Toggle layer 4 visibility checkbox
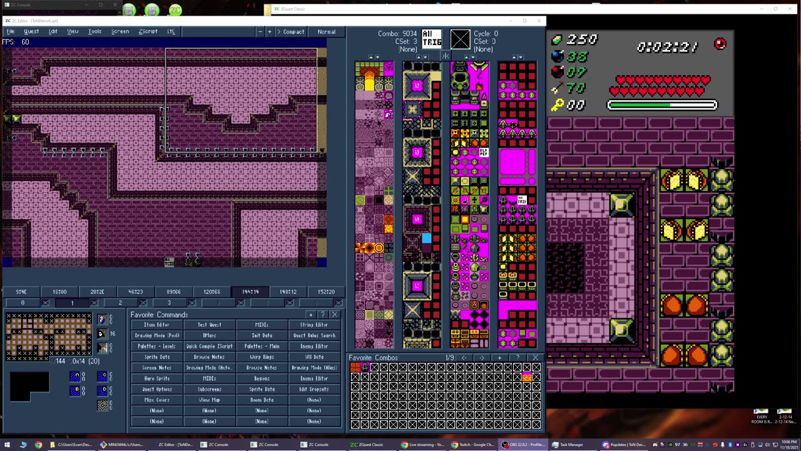Screen dimensions: 801x451 pos(240,303)
